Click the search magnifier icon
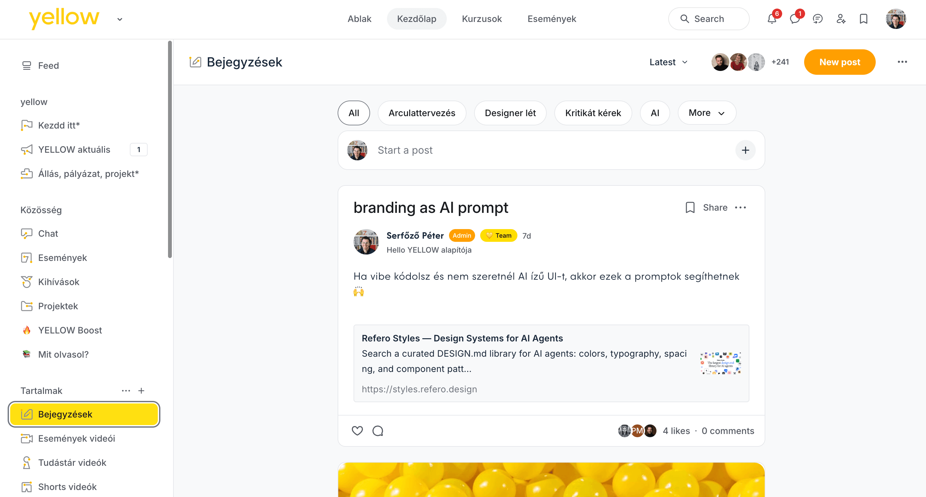The height and width of the screenshot is (497, 926). [684, 19]
